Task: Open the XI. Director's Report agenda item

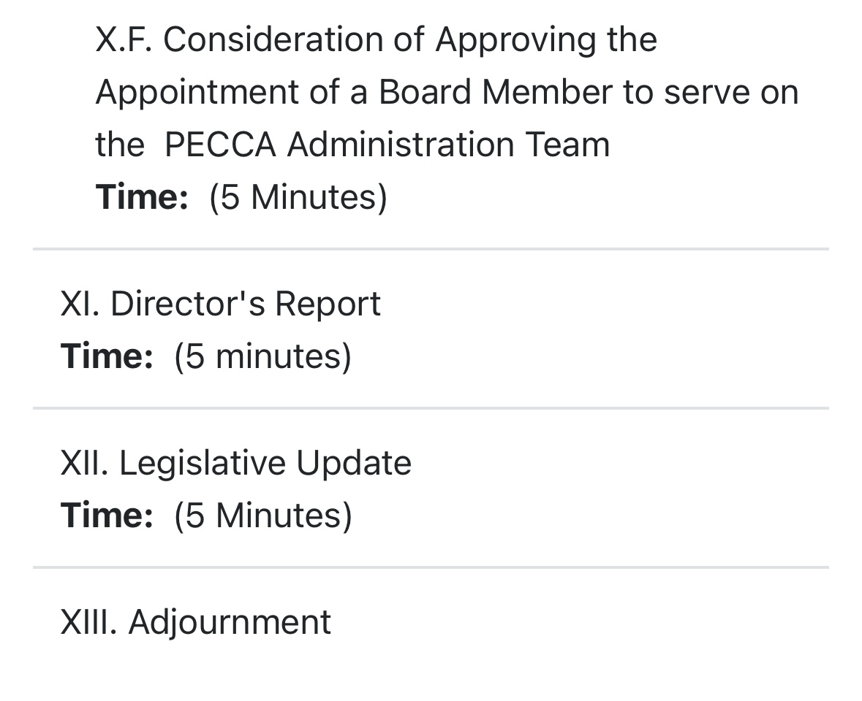Action: click(x=220, y=304)
